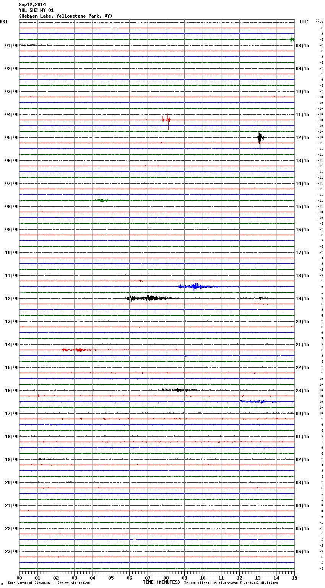Click the 16:00 MST time label

click(x=12, y=391)
